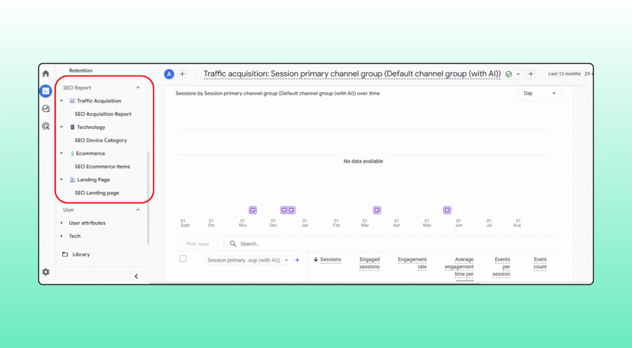632x348 pixels.
Task: Click the first annotation marker near November
Action: pyautogui.click(x=252, y=210)
